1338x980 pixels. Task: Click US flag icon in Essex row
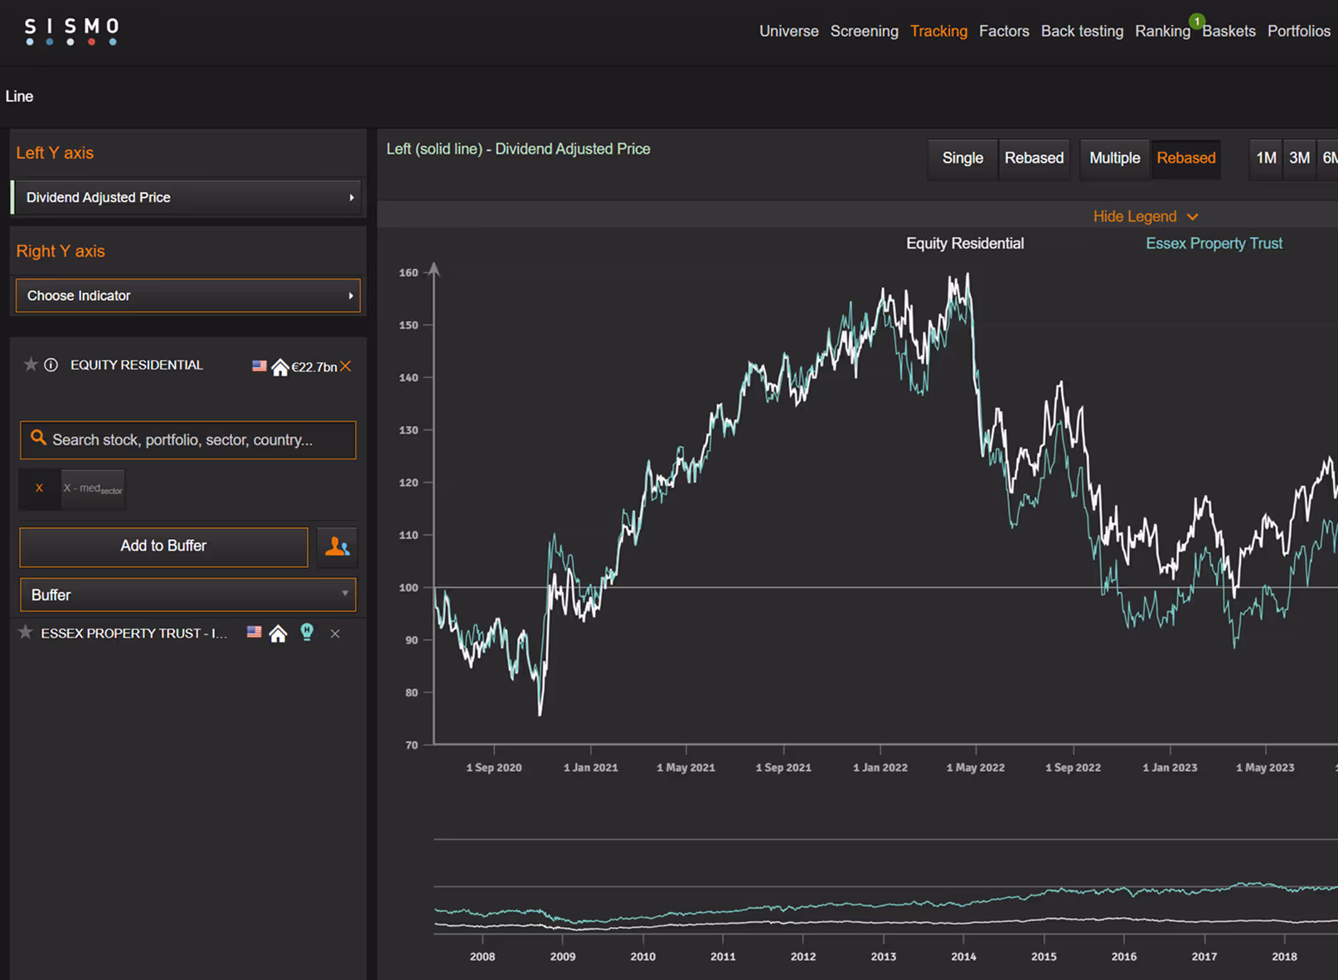[x=255, y=633]
